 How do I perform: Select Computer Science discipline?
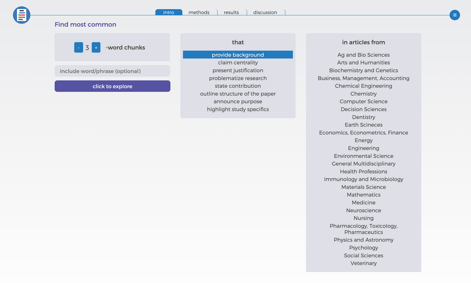click(363, 101)
